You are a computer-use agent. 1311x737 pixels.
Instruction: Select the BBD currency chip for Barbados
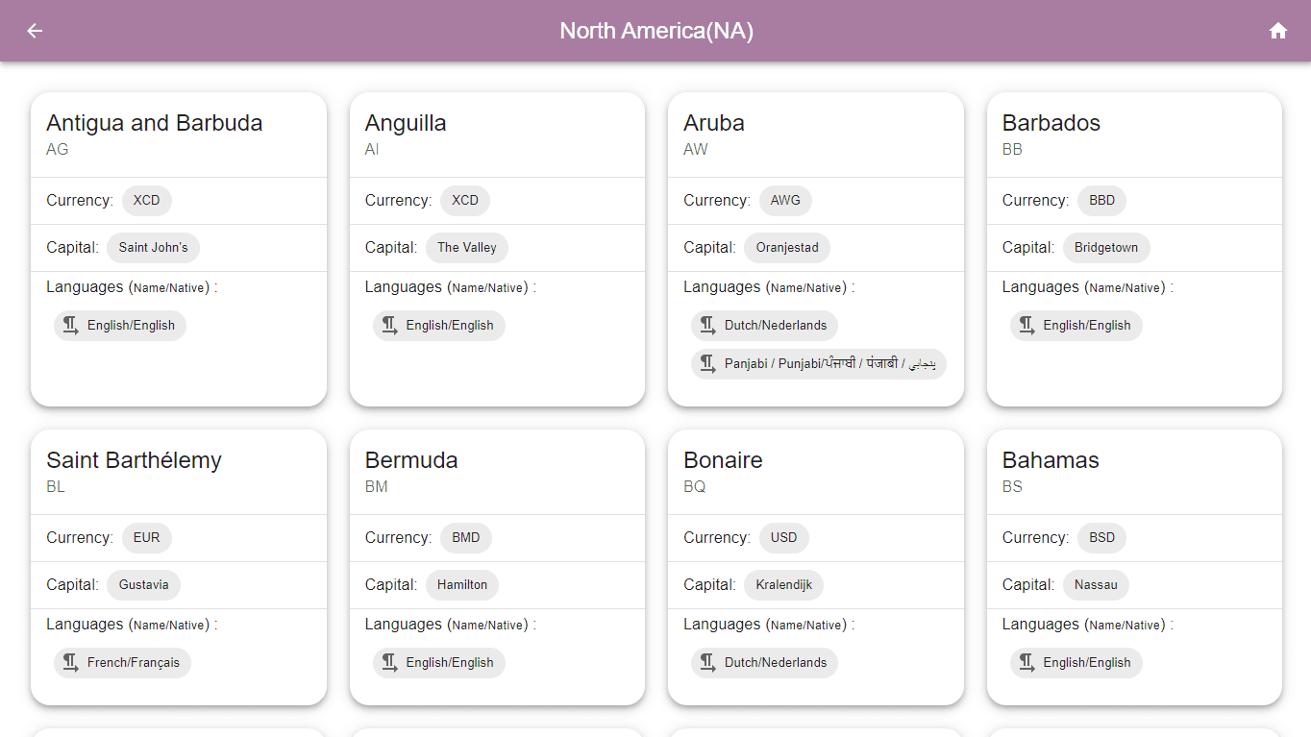[1101, 200]
